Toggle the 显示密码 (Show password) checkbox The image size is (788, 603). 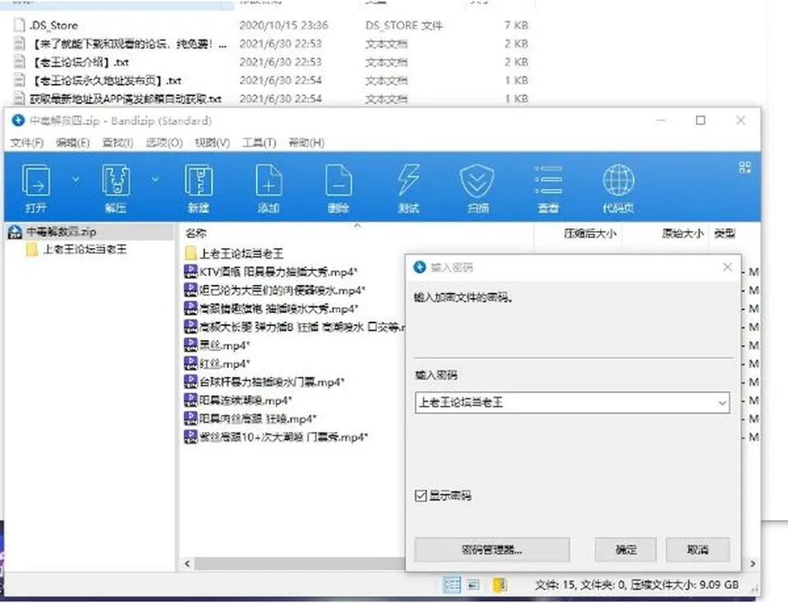pyautogui.click(x=421, y=496)
